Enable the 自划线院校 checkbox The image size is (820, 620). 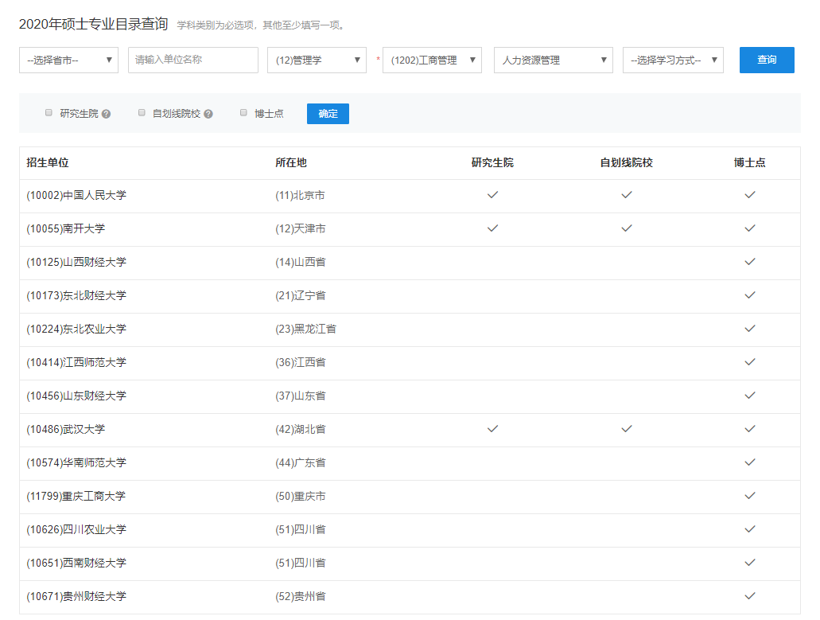click(142, 113)
